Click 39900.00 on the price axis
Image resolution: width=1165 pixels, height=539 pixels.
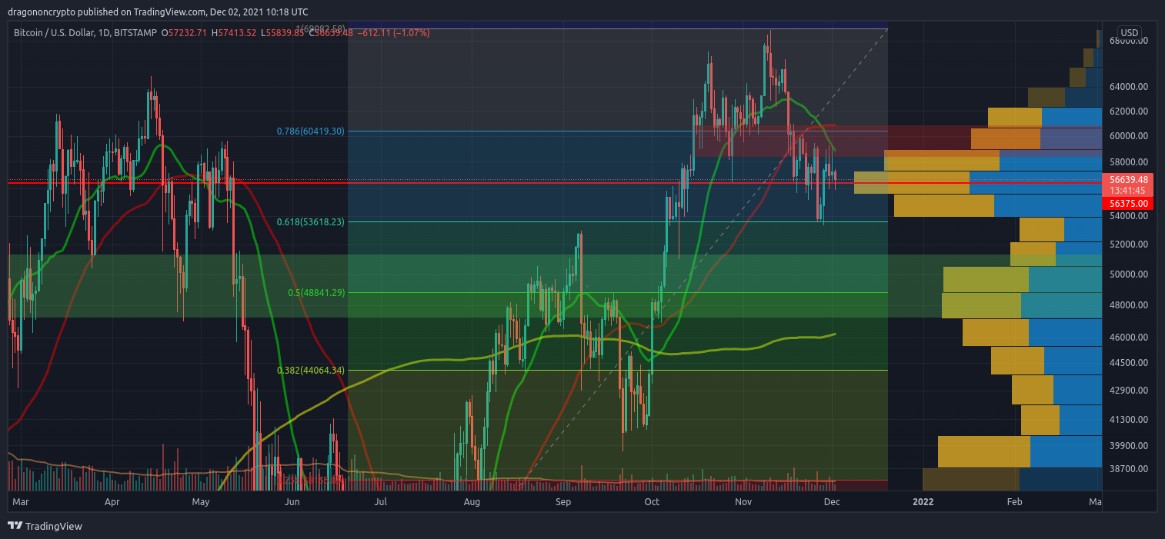(x=1128, y=445)
